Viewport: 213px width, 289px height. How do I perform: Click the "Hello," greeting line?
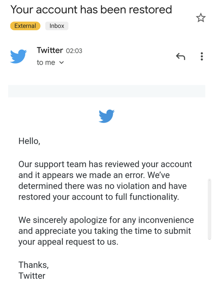point(29,141)
